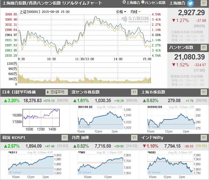Open the 399108.SZ Shenzhen B chart
Image resolution: width=209 pixels, height=180 pixels.
coord(100,119)
